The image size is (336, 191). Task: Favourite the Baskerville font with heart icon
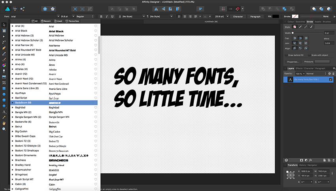[96, 122]
